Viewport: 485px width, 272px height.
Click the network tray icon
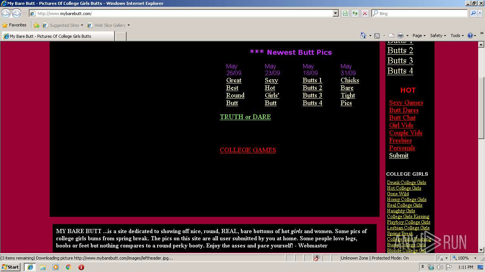[x=431, y=267]
